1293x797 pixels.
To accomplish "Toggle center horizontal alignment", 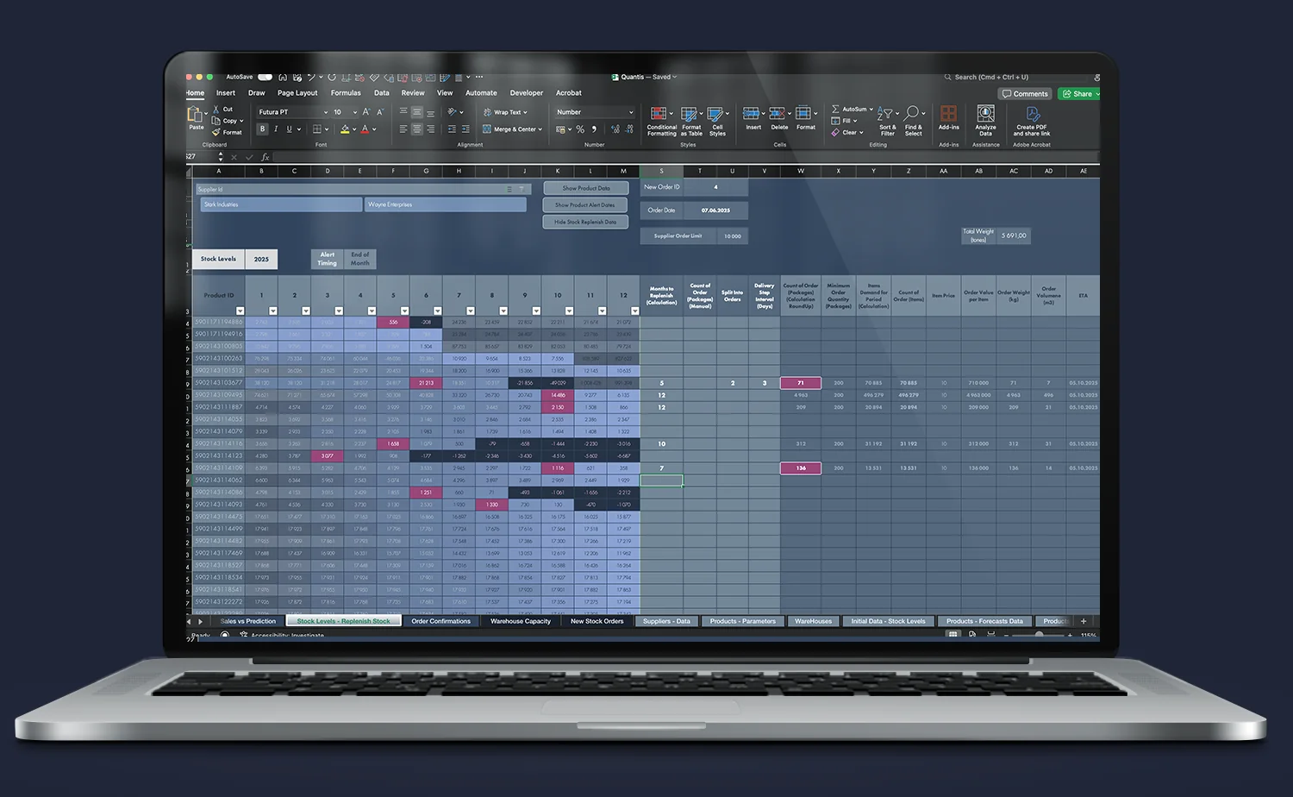I will (417, 129).
